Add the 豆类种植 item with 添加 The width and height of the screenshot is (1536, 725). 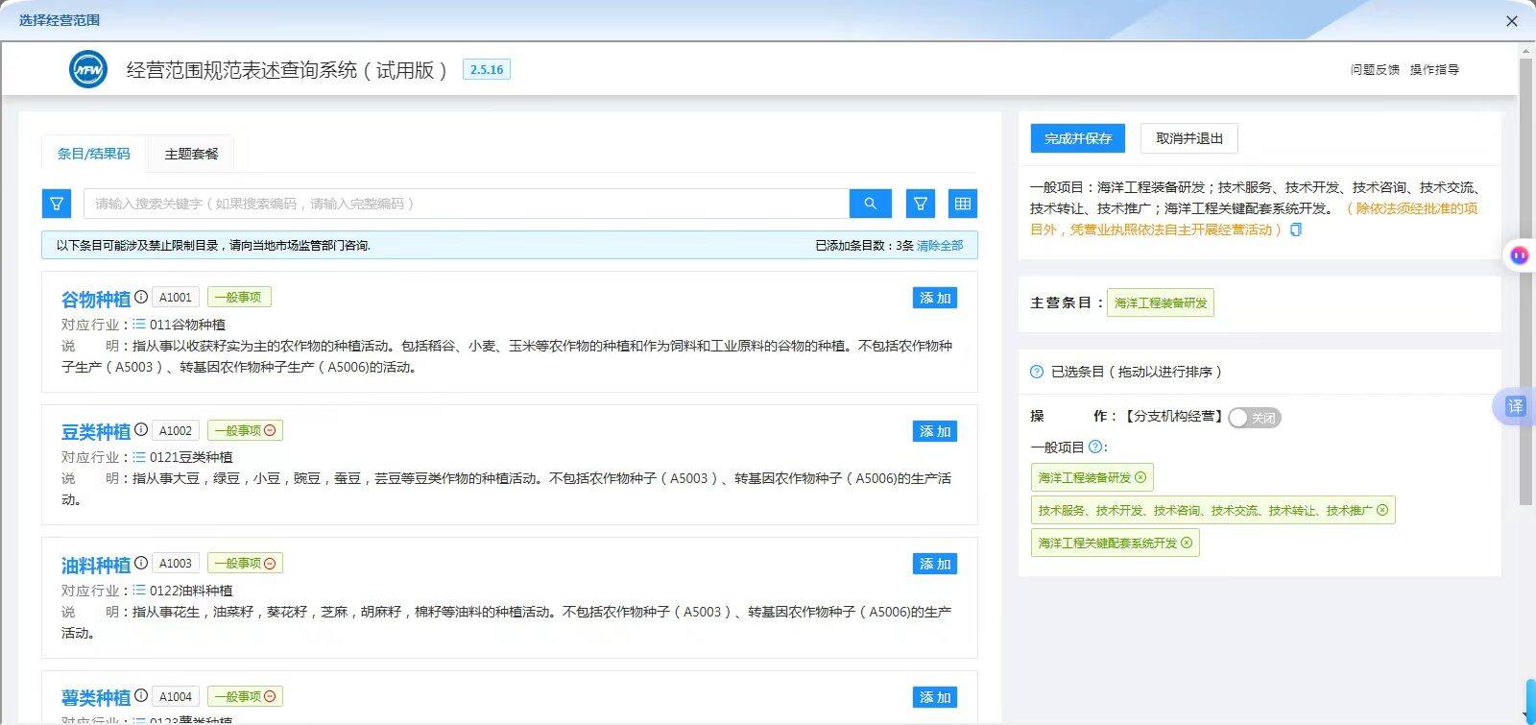935,431
